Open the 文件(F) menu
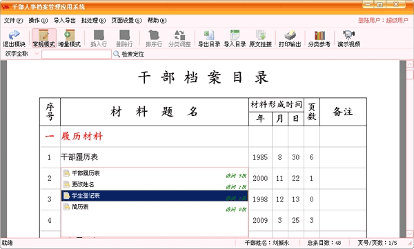The height and width of the screenshot is (249, 414). pyautogui.click(x=14, y=20)
